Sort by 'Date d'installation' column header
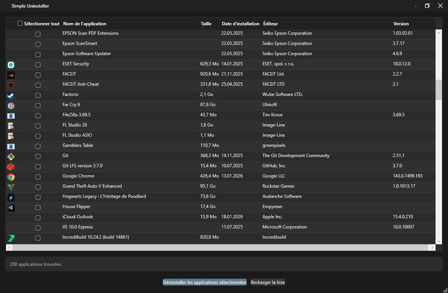448x293 pixels. [240, 24]
